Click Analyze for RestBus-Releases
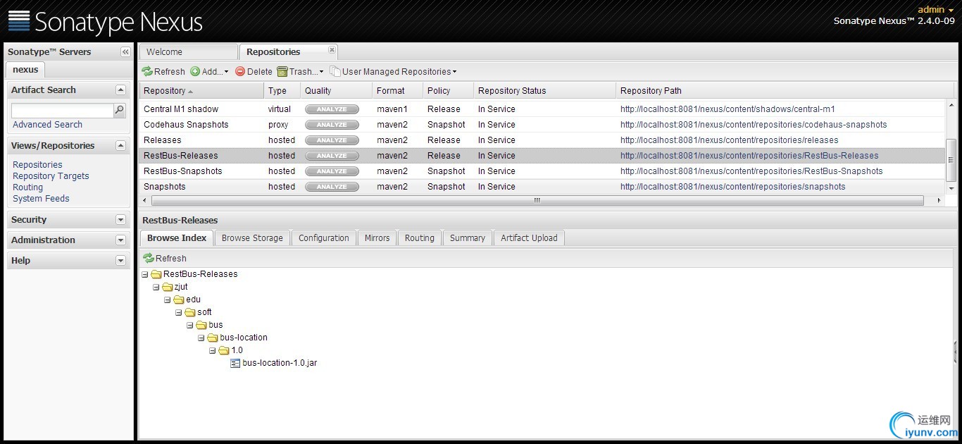 click(332, 156)
